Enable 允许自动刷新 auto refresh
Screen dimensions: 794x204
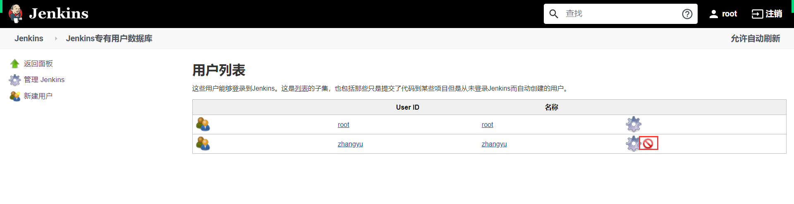(755, 38)
